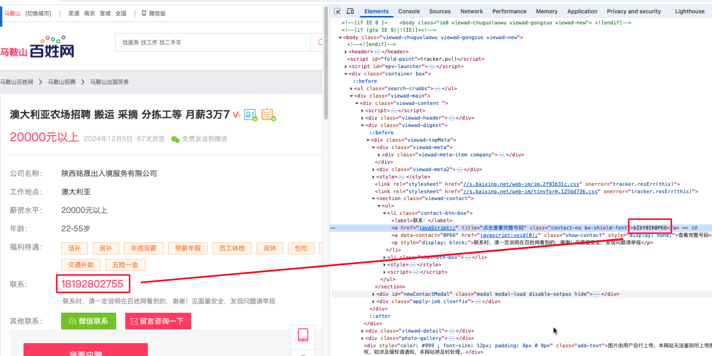The height and width of the screenshot is (356, 712).
Task: Collapse the div class="viewad-main" node
Action: tap(351, 96)
